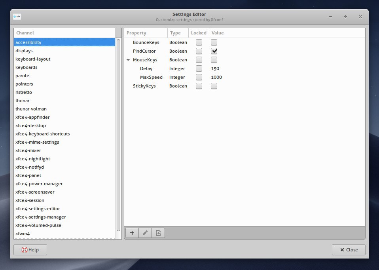Click the add new property plus icon

(132, 233)
